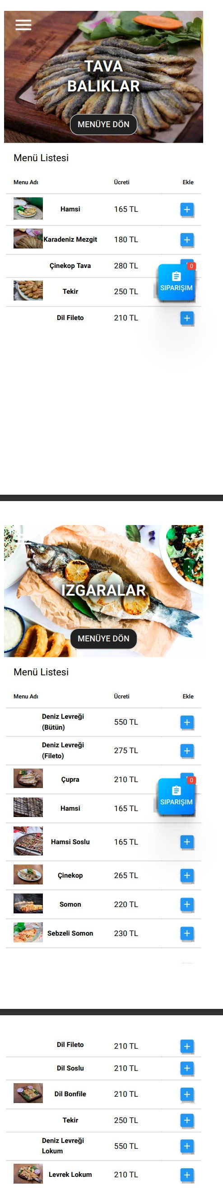Add Levrek Lokum to order

(186, 1175)
